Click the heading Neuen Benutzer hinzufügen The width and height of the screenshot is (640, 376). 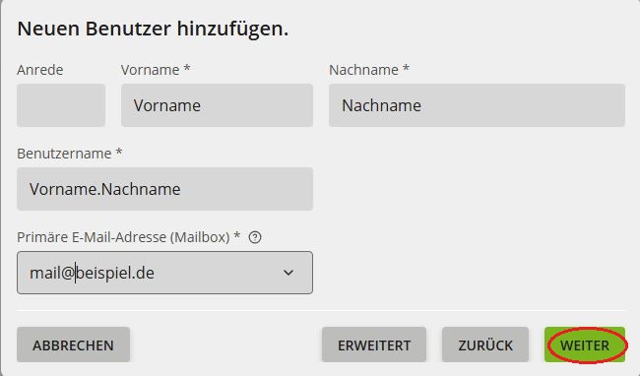click(153, 29)
